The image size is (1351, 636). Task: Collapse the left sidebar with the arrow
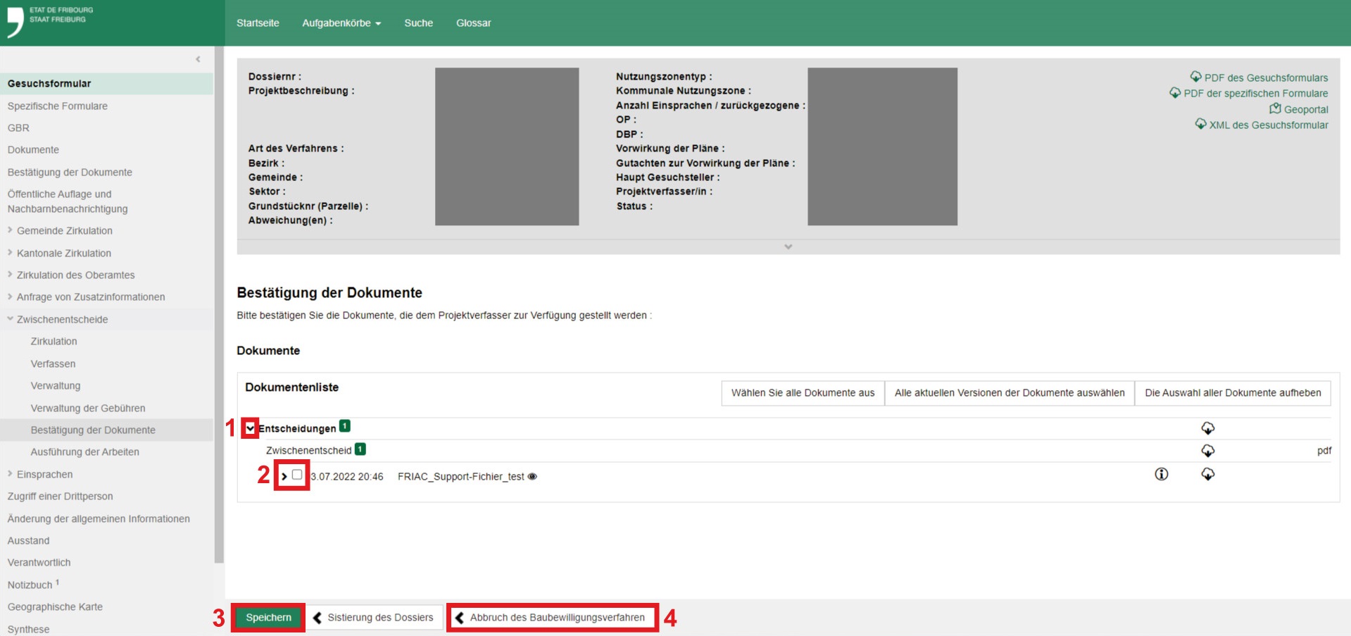point(198,59)
